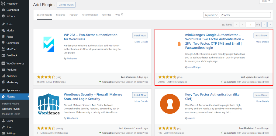The height and width of the screenshot is (136, 276).
Task: Open More Details for Wordfence Security
Action: 141,101
